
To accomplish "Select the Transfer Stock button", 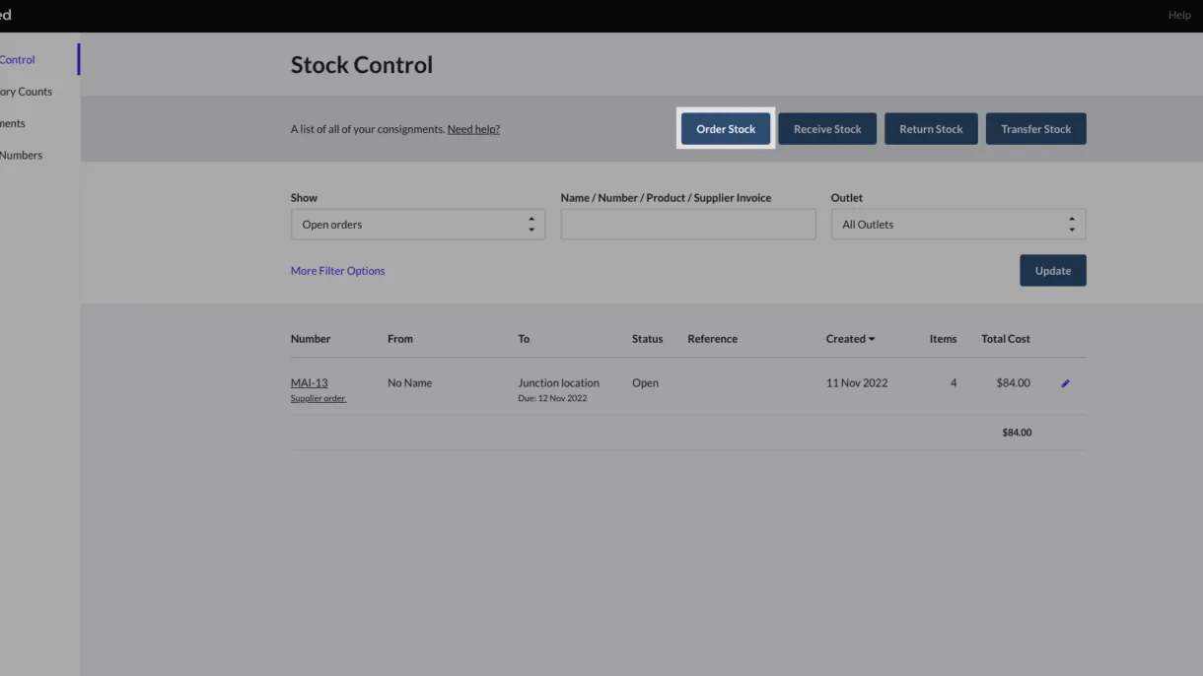I will [1035, 129].
